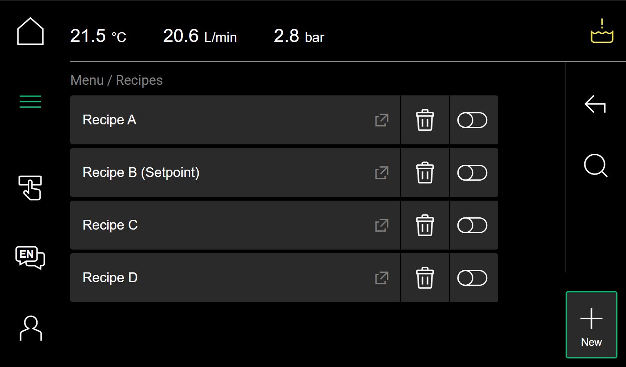This screenshot has height=367, width=626.
Task: Open the EN language selection icon
Action: click(30, 258)
